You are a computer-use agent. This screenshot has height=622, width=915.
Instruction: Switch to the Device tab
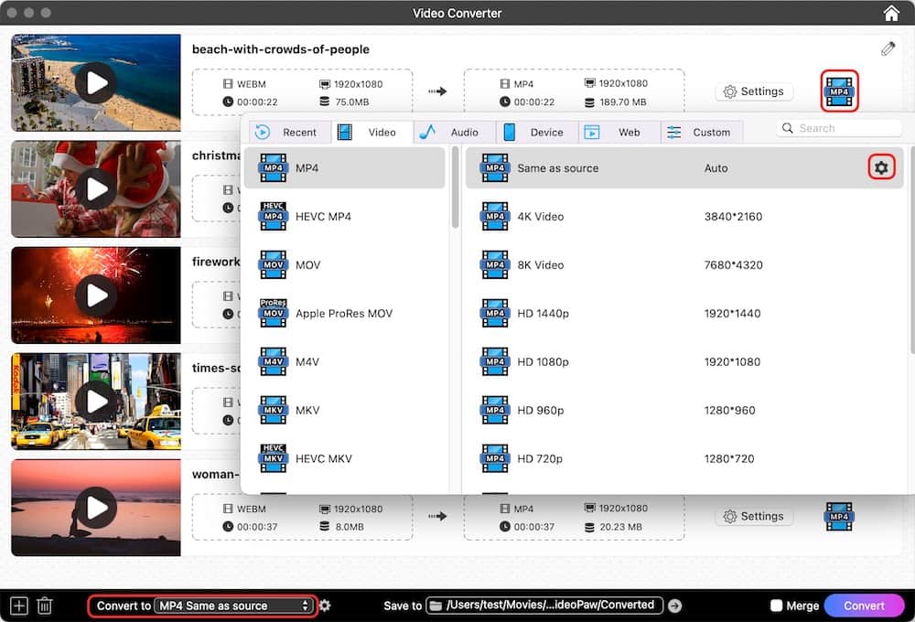click(535, 133)
